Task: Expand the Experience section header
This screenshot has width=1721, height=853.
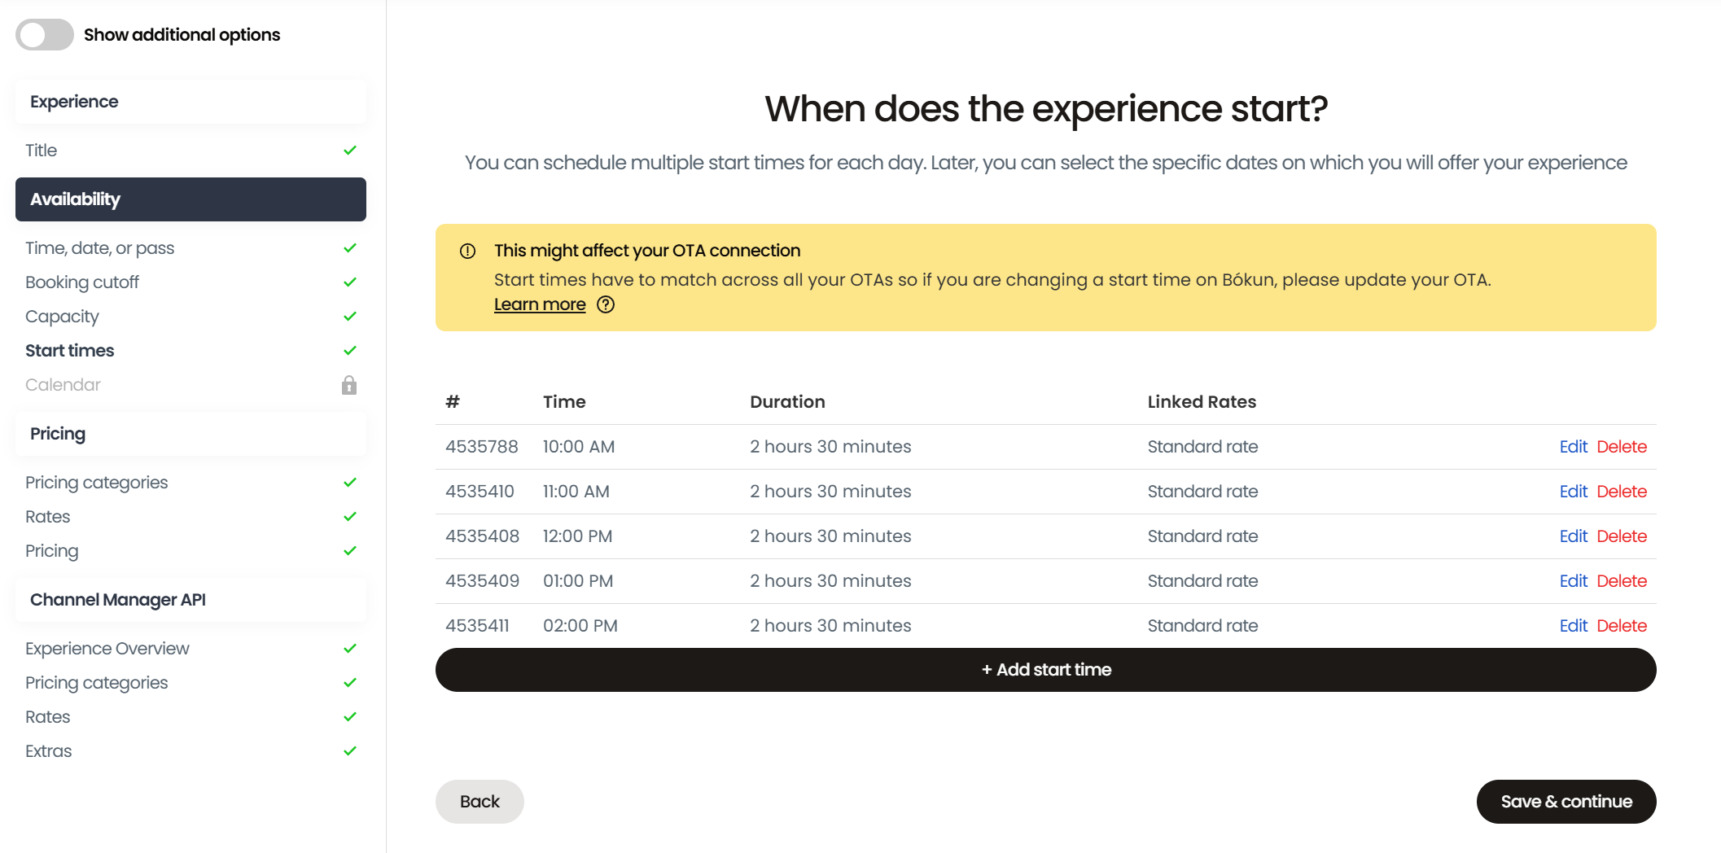Action: (190, 102)
